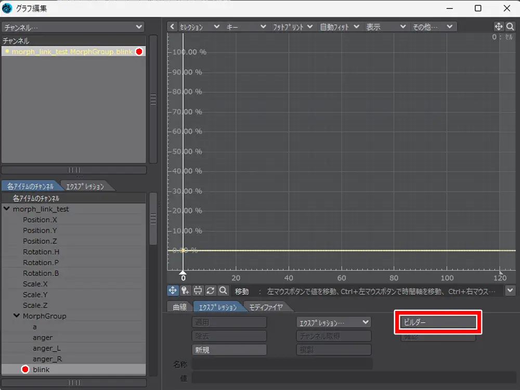Screen dimensions: 520x390
Task: Select the Roll tool icon
Action: tap(211, 291)
